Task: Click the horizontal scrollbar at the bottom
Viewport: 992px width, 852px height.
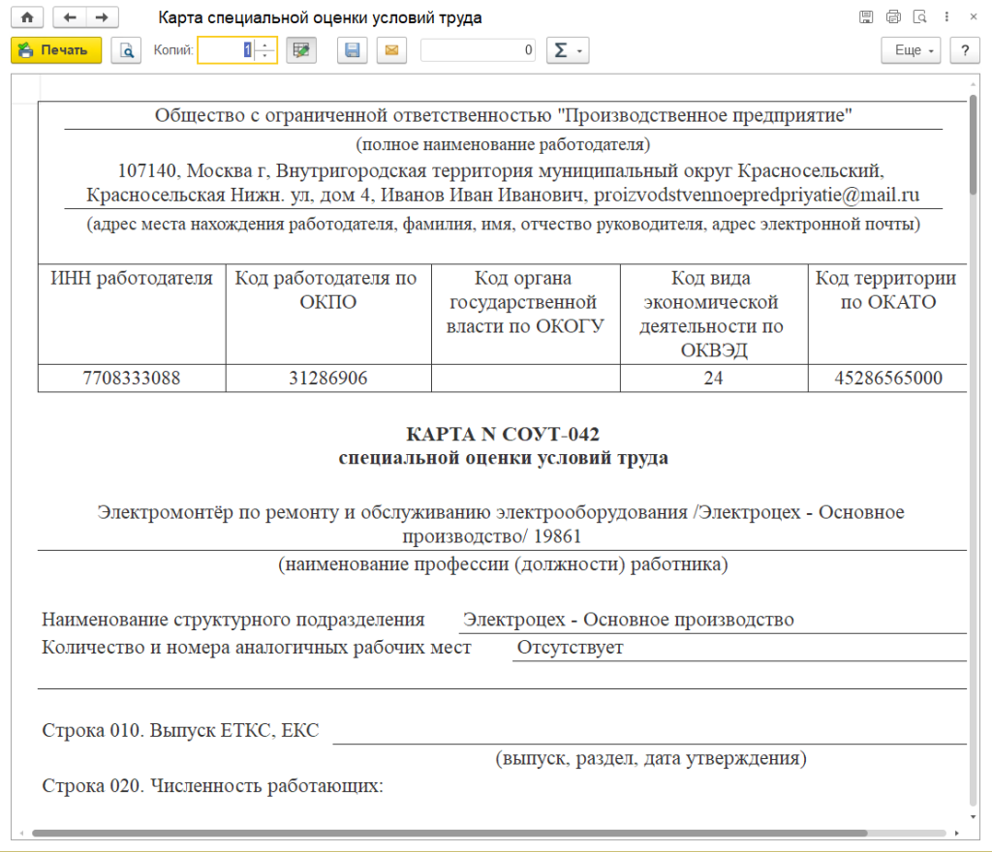Action: click(x=449, y=833)
